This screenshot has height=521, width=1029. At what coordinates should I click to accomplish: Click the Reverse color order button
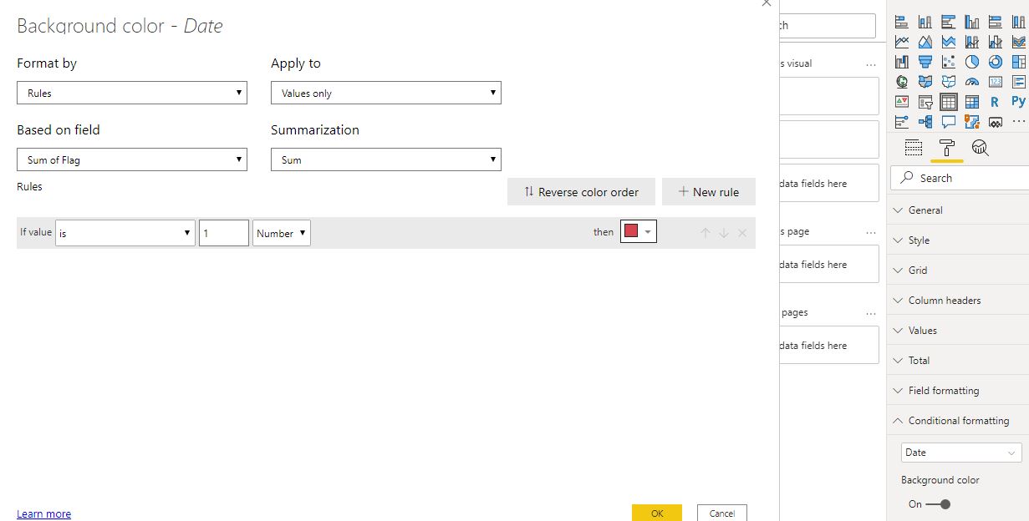click(x=582, y=191)
